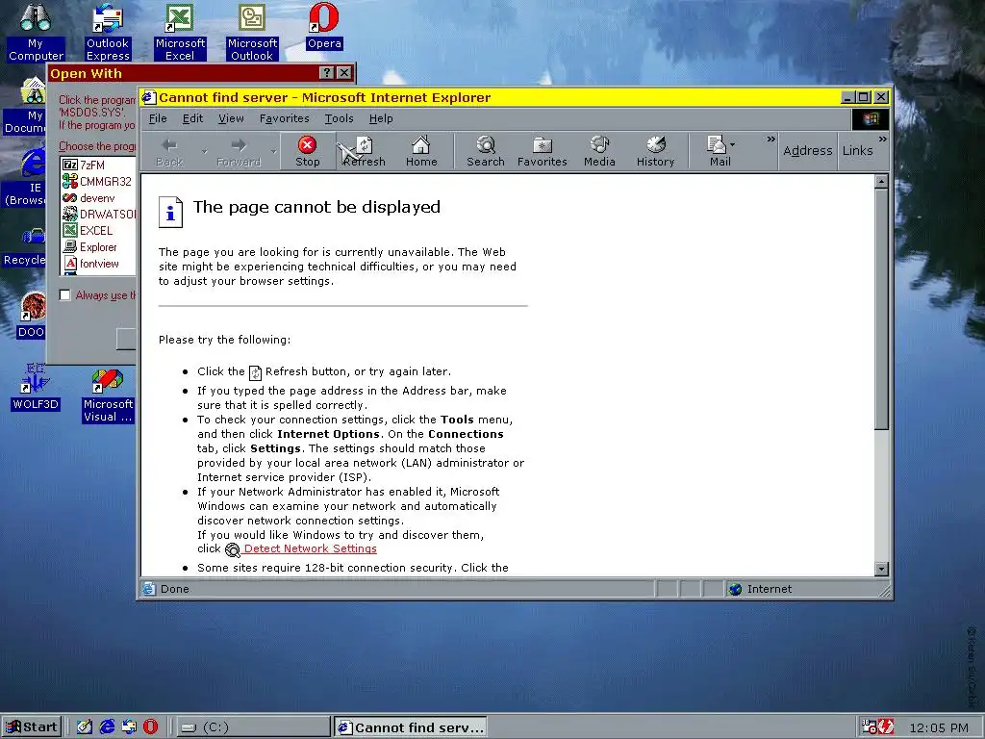Open the Help menu
The image size is (985, 739).
[x=381, y=118]
